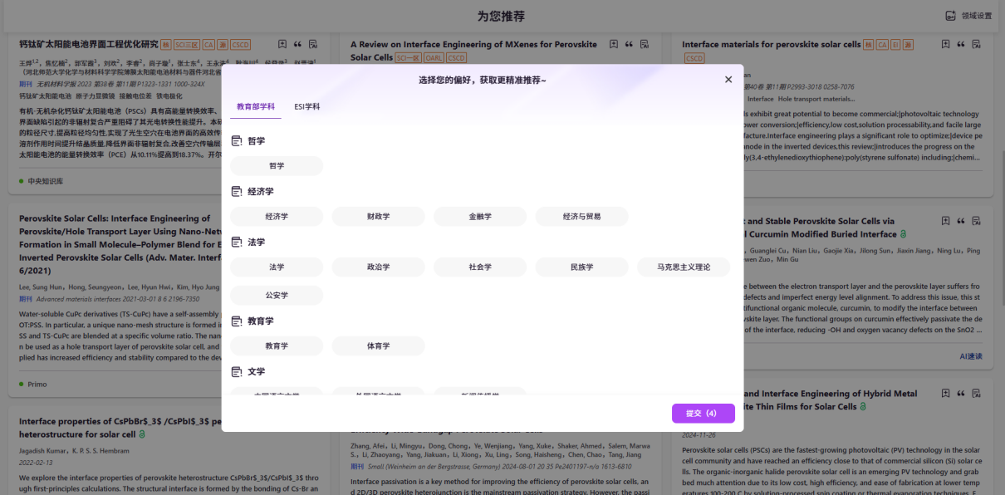Click the AI icon on the 钙钛矿太阳能电池 card
Image resolution: width=1005 pixels, height=495 pixels.
click(312, 44)
